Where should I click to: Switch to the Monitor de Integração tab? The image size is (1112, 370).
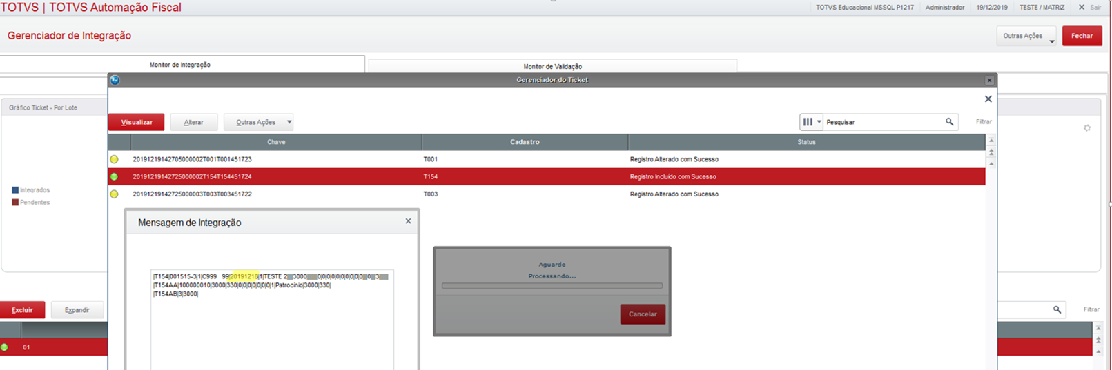click(x=180, y=65)
